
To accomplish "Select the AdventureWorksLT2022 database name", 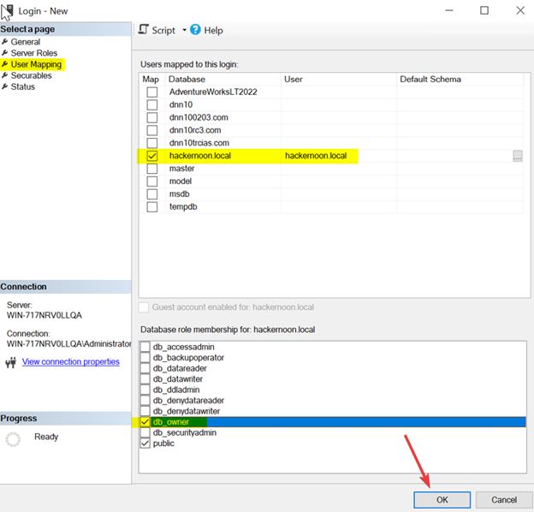I will (213, 92).
